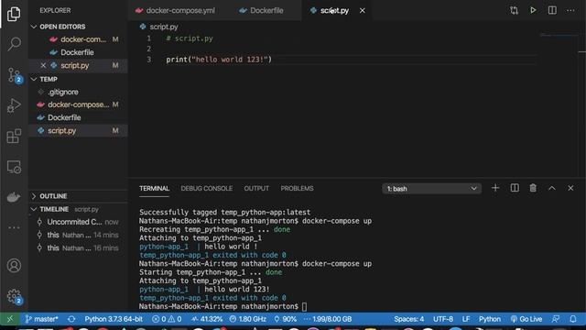
Task: Run the Python file with play icon
Action: (x=533, y=10)
